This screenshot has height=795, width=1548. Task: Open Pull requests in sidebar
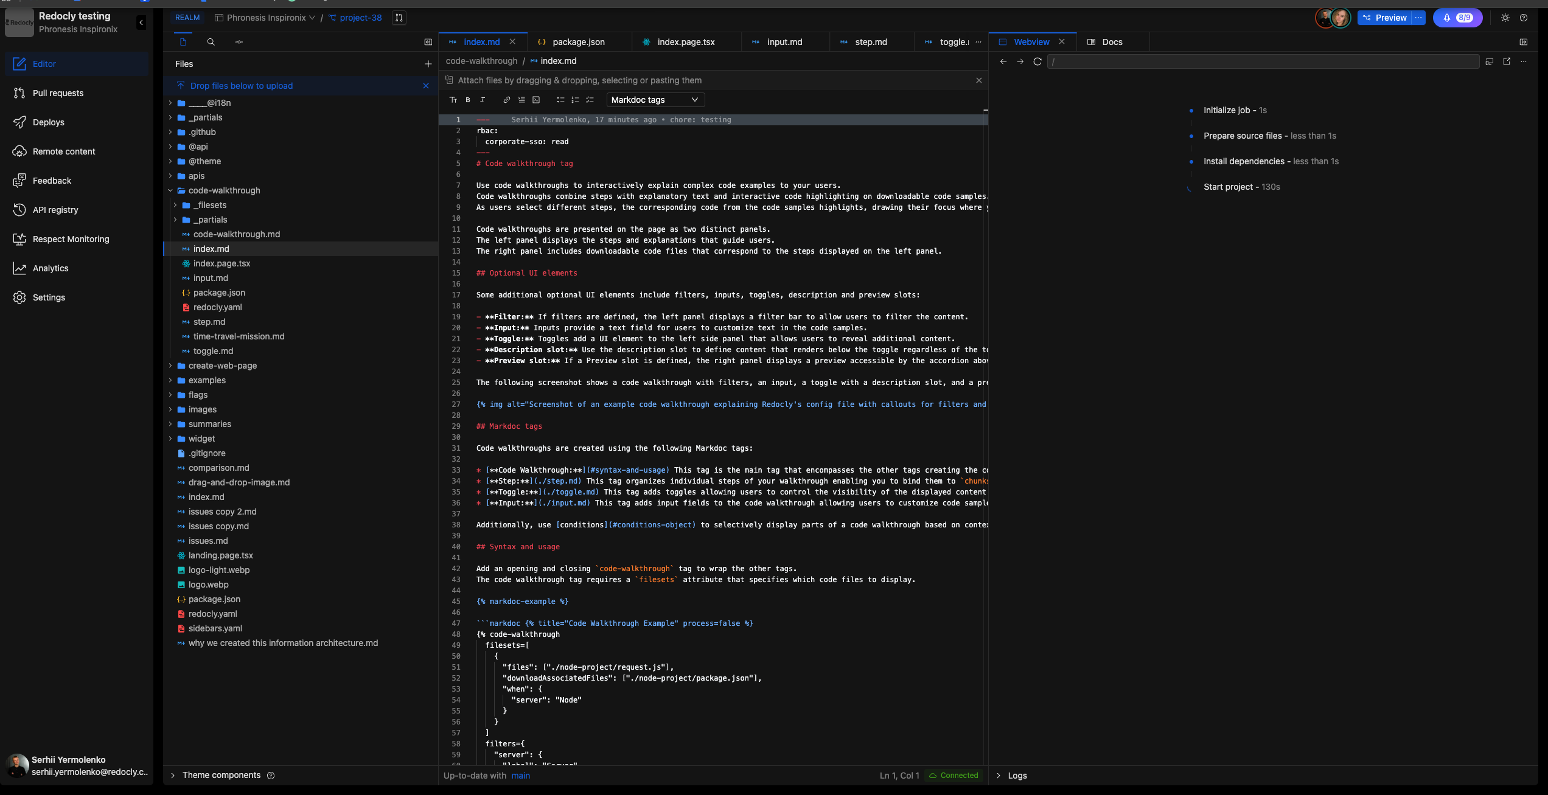pos(77,93)
